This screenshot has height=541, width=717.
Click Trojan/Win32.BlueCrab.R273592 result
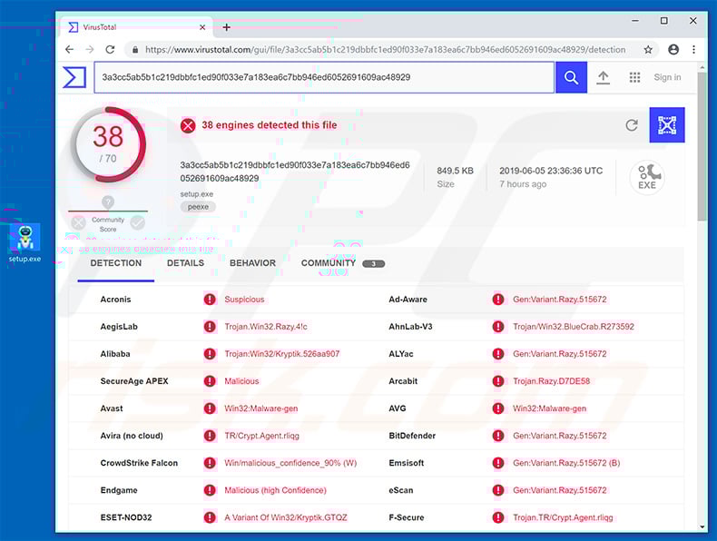[x=574, y=327]
